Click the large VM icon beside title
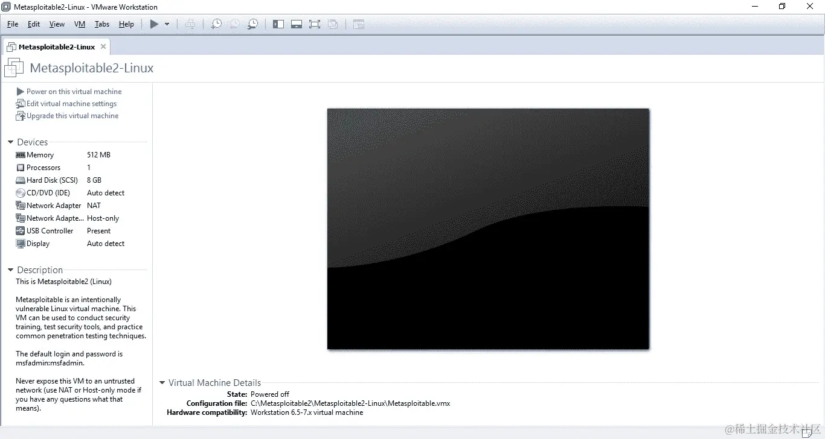 click(14, 68)
